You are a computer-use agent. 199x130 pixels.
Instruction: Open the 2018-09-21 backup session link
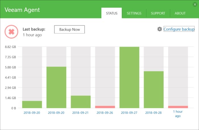[80, 113]
